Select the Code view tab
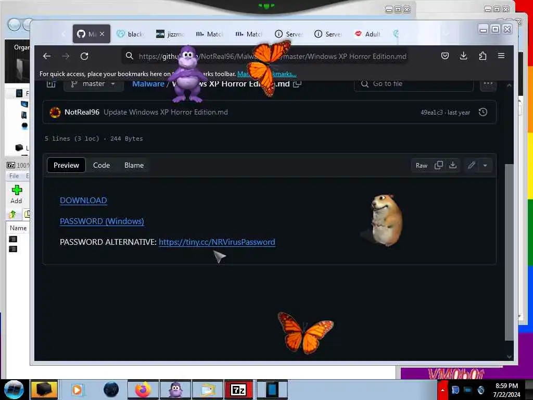The image size is (533, 400). pyautogui.click(x=101, y=165)
